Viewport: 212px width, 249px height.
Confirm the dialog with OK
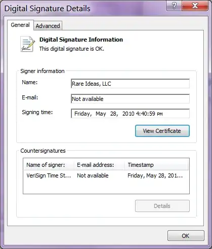[x=186, y=236]
